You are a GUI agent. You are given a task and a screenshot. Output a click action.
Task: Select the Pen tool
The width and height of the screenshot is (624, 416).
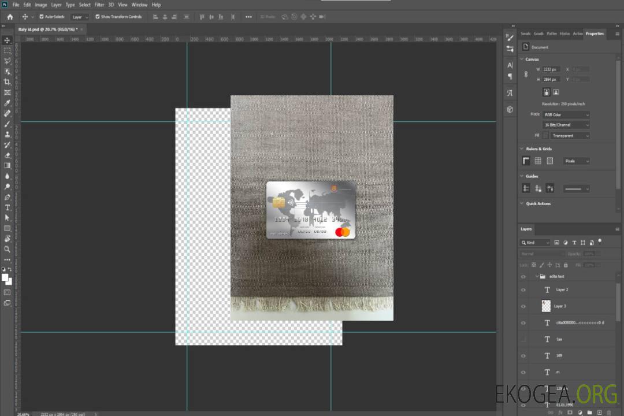click(7, 197)
